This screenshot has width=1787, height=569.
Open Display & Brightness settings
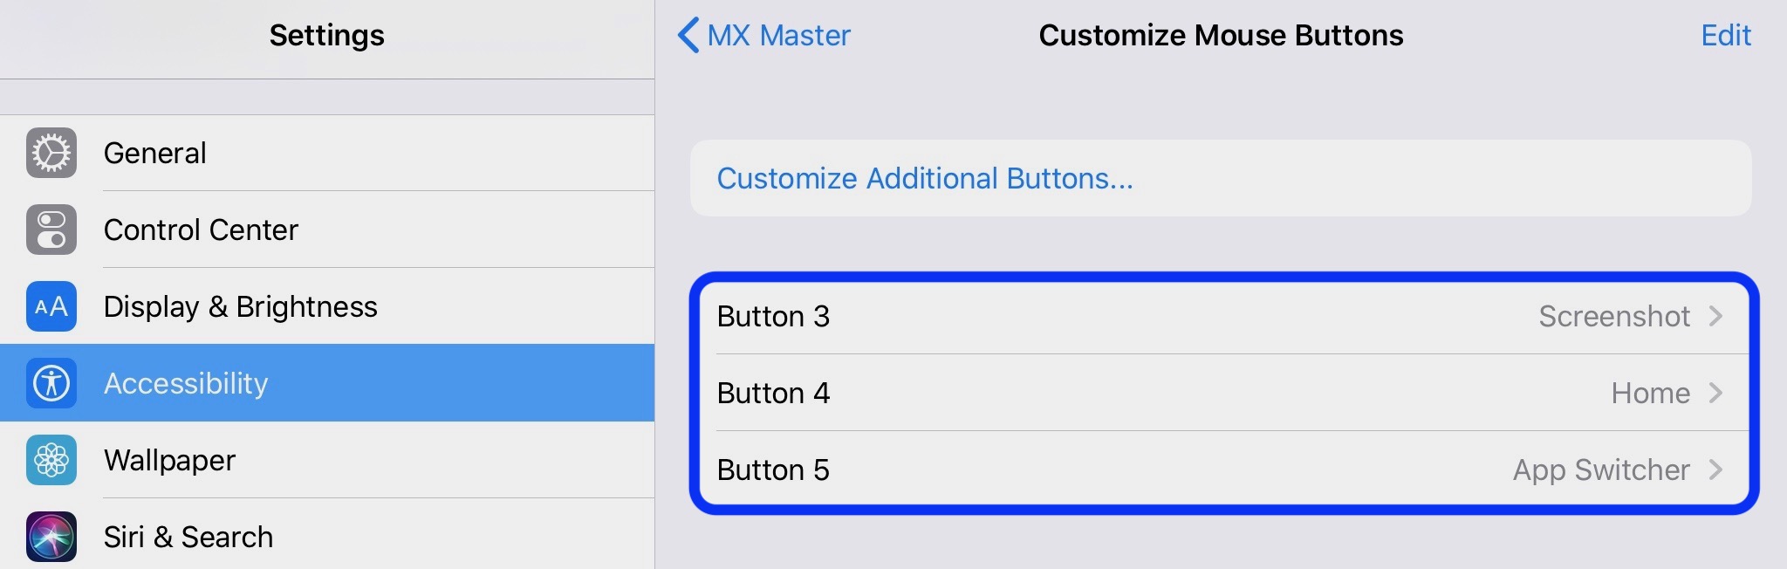point(240,307)
